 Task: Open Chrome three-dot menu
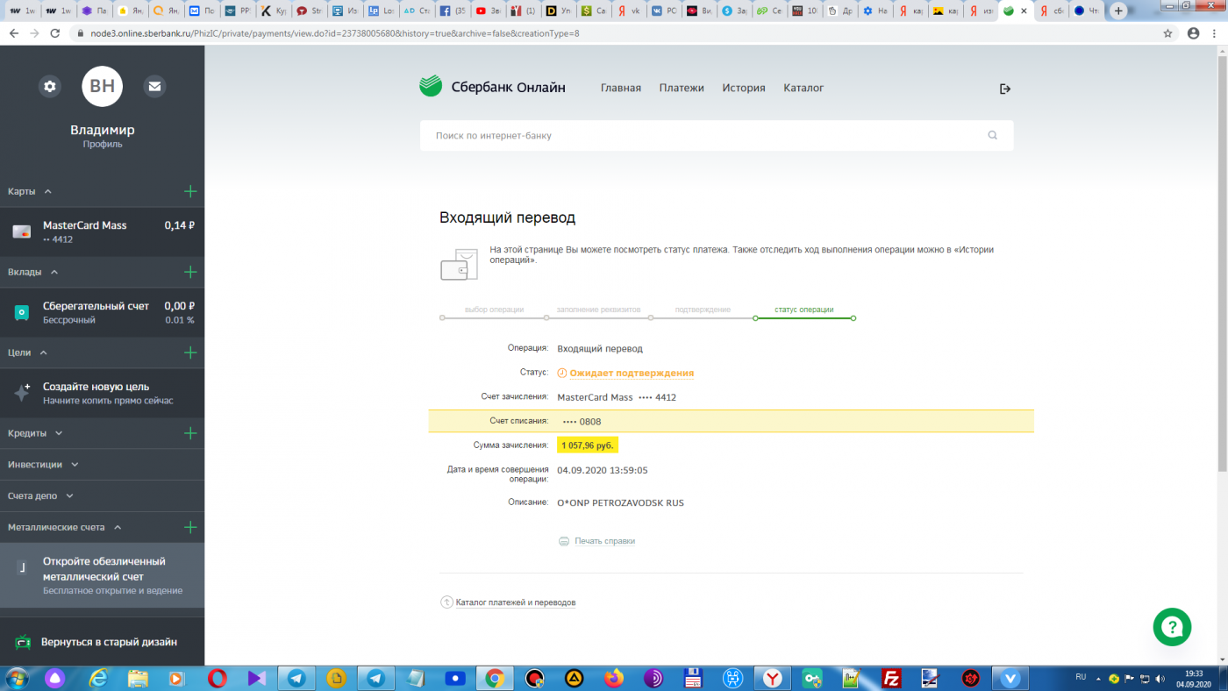[1215, 33]
